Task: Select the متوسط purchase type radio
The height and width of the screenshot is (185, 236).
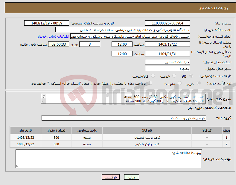Action: pos(179,83)
